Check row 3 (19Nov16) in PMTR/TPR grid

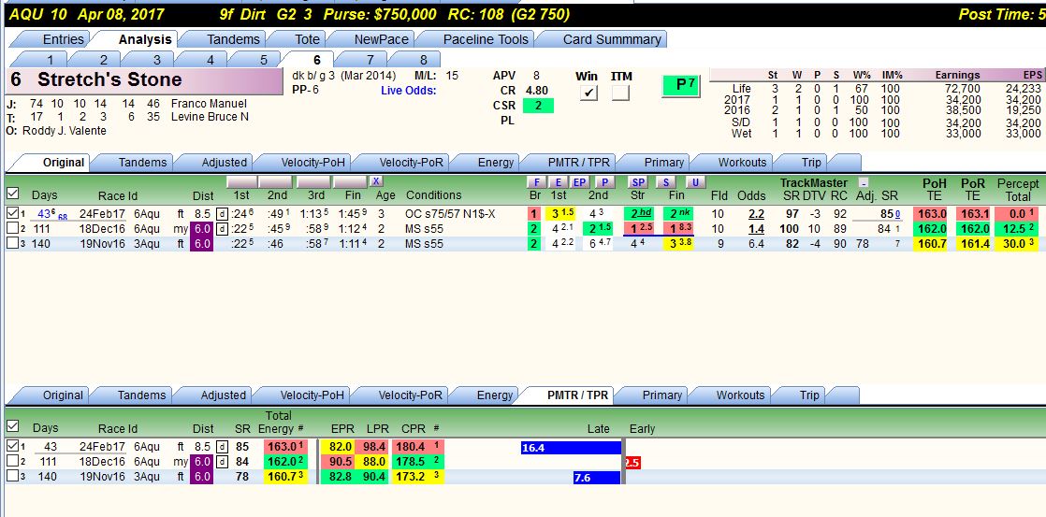click(x=12, y=476)
